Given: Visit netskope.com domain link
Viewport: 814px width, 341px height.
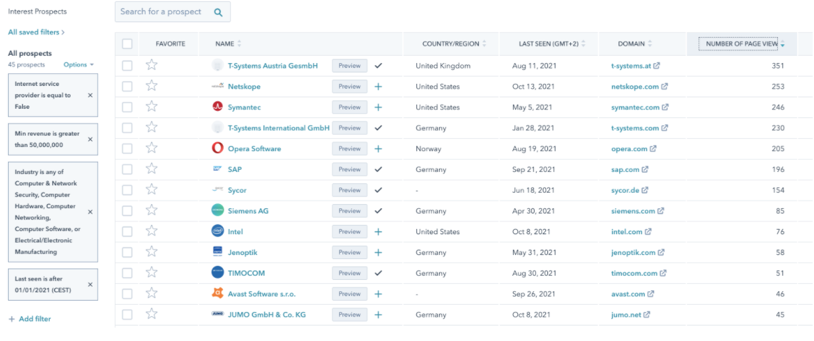Looking at the screenshot, I should click(x=635, y=87).
